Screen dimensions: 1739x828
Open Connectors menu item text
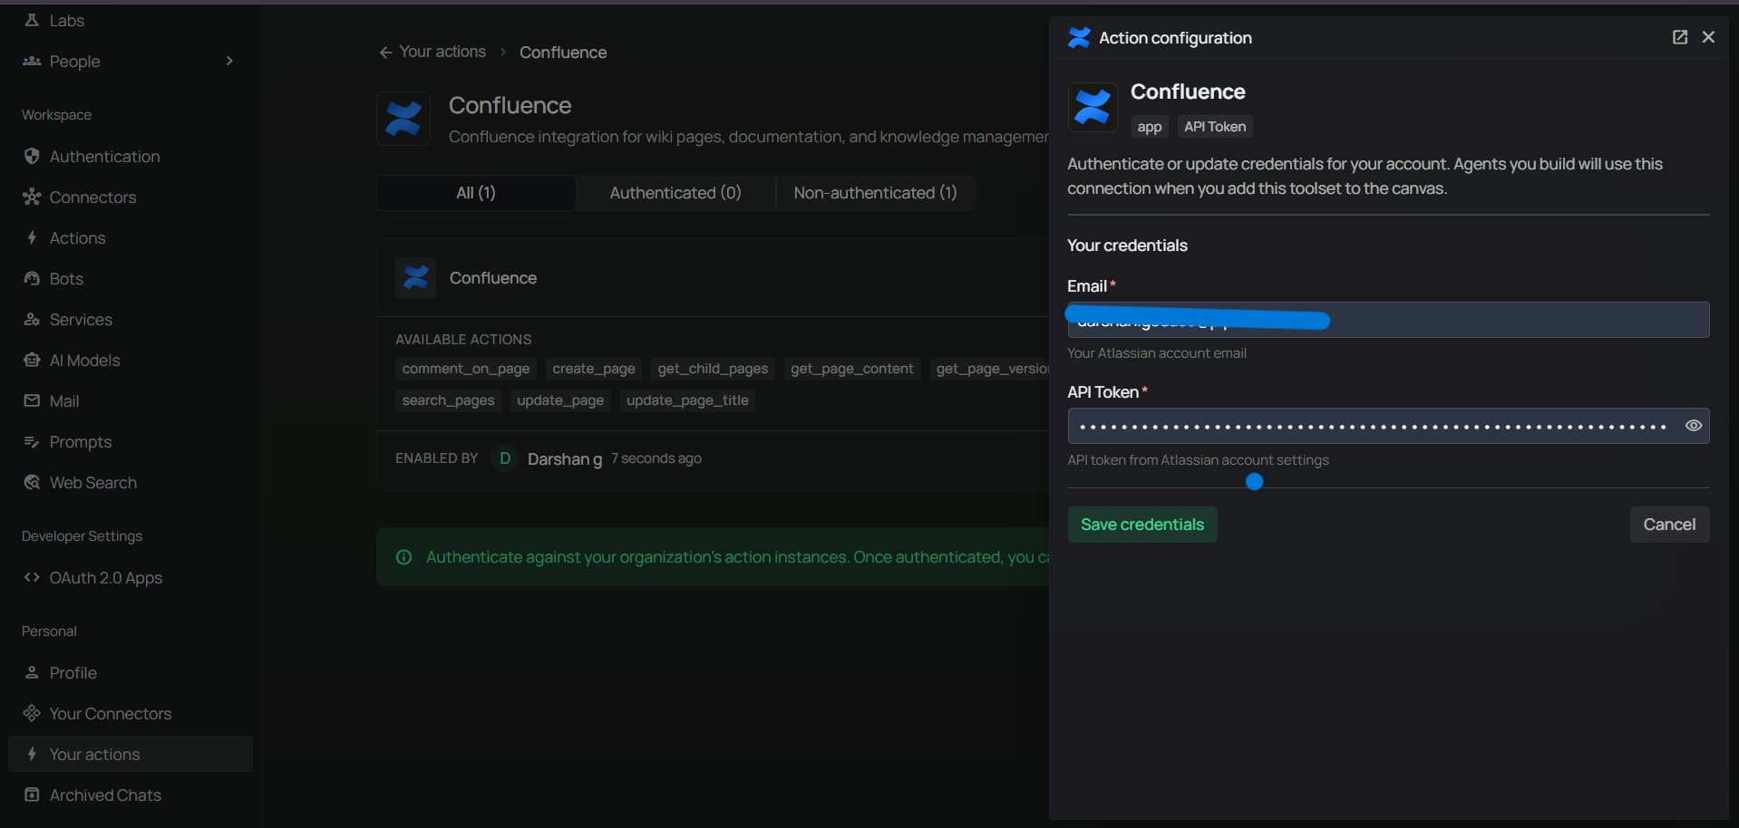92,197
